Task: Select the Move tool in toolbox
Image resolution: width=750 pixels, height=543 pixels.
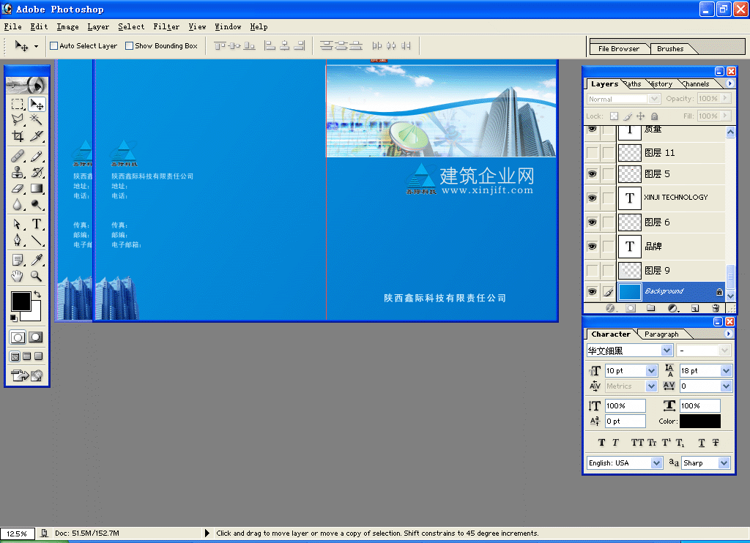Action: 37,104
